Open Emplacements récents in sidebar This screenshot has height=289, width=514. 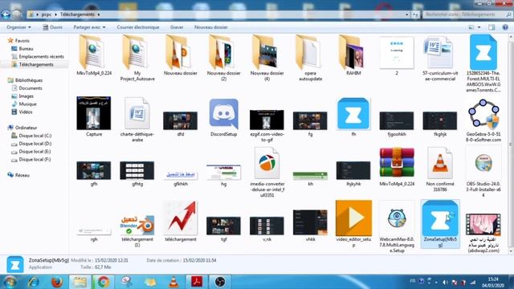click(41, 56)
